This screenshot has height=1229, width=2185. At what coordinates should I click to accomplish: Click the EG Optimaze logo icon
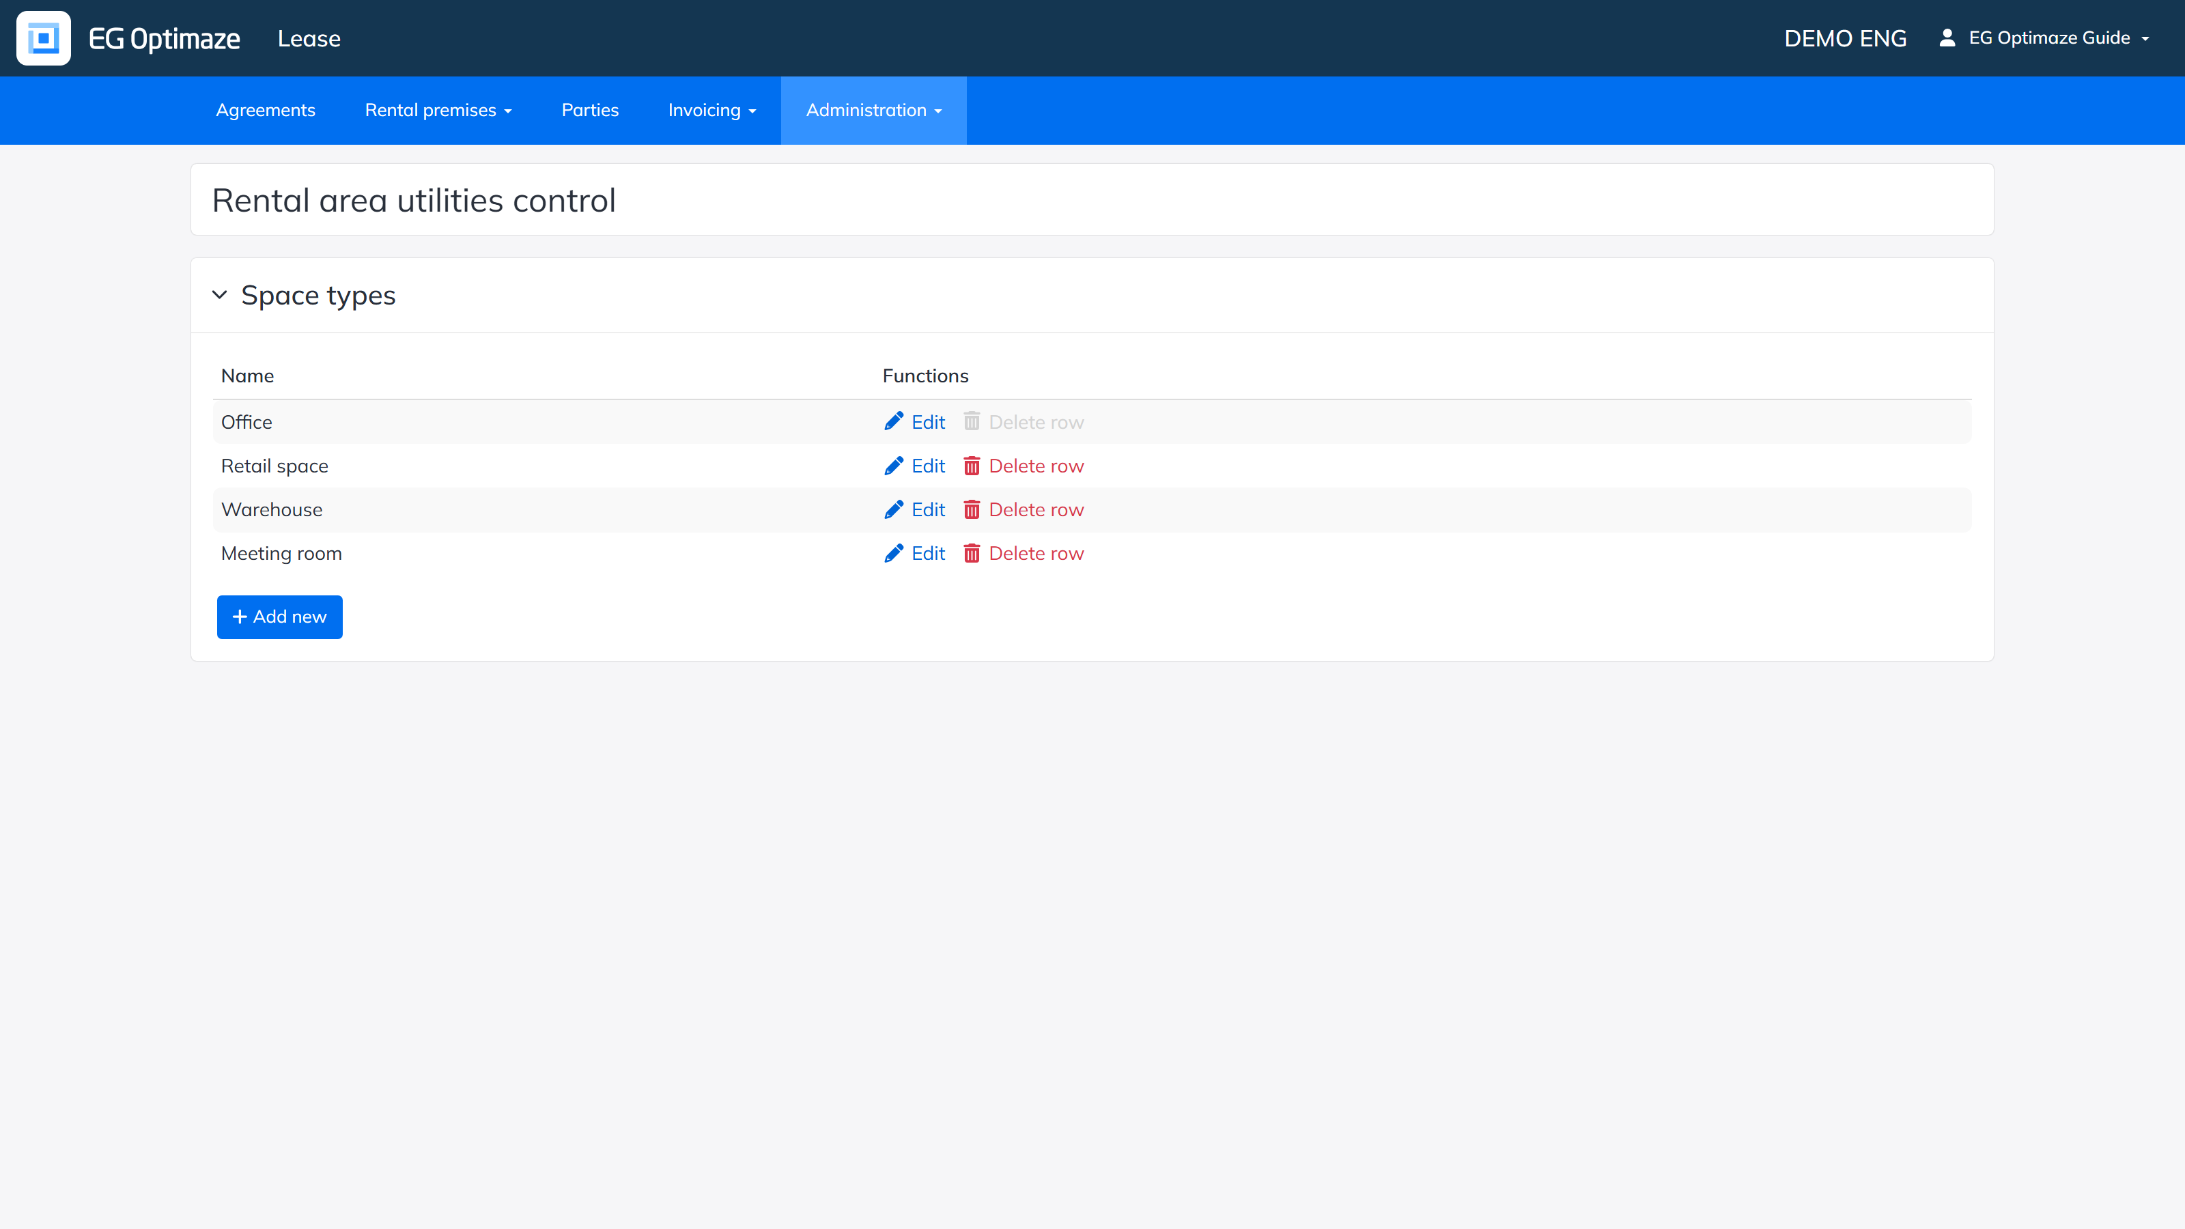click(43, 38)
